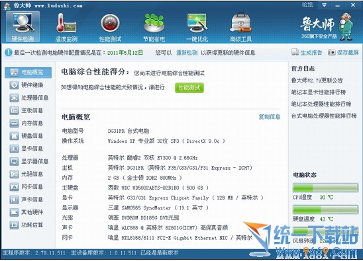Image resolution: width=363 pixels, height=261 pixels.
Task: Click the 生成报告 report icon
Action: click(295, 52)
